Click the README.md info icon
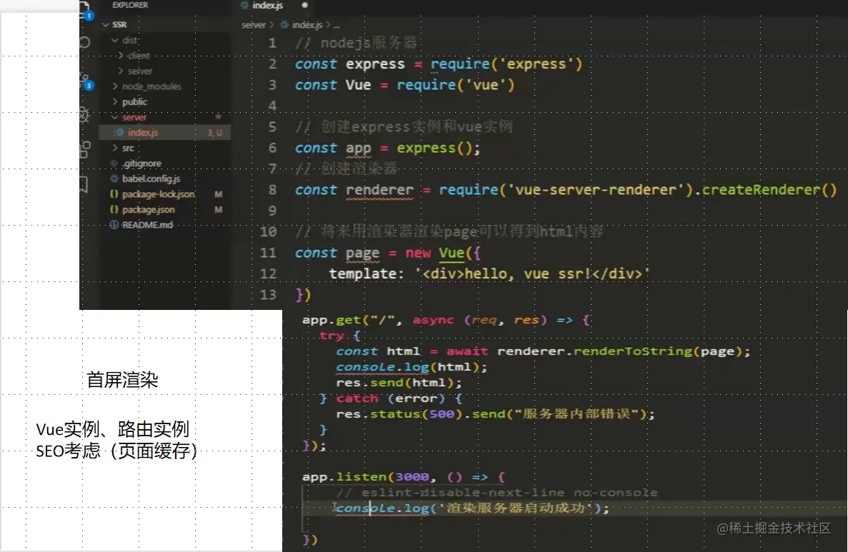Image resolution: width=848 pixels, height=552 pixels. (x=114, y=225)
